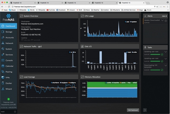
Task: Open the Peering section icon
Action: (x=3, y=72)
